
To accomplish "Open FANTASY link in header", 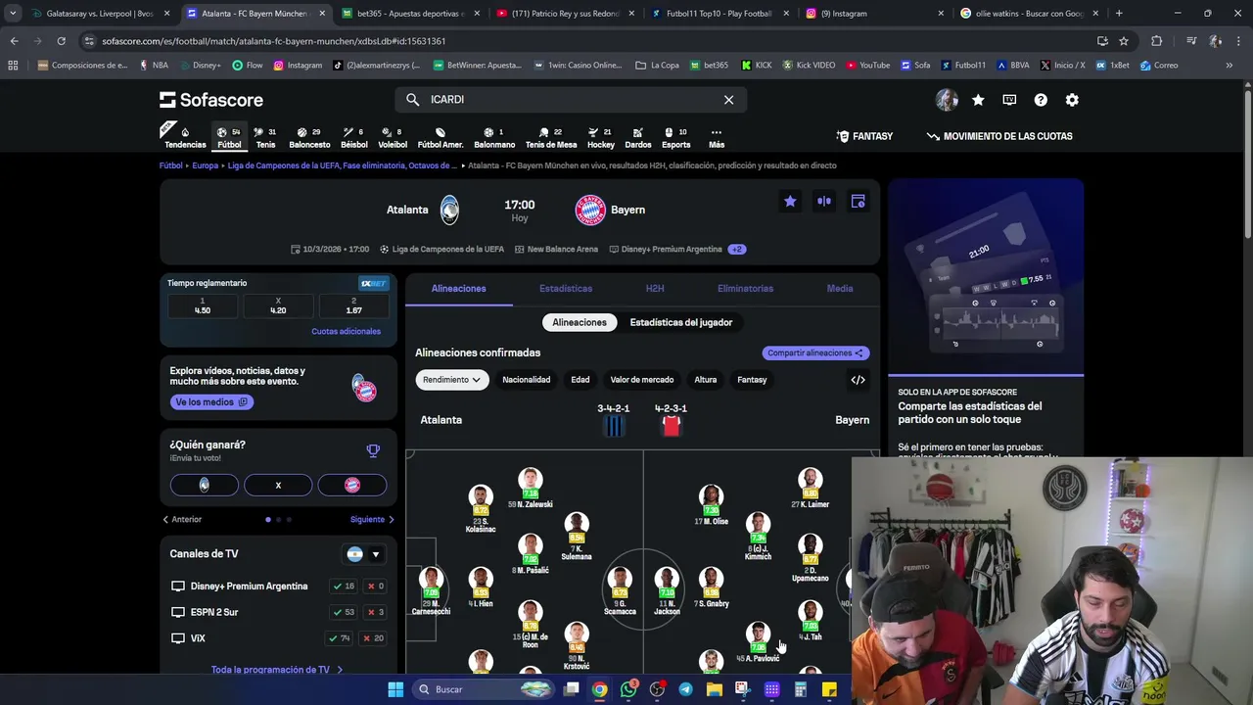I will [x=864, y=136].
